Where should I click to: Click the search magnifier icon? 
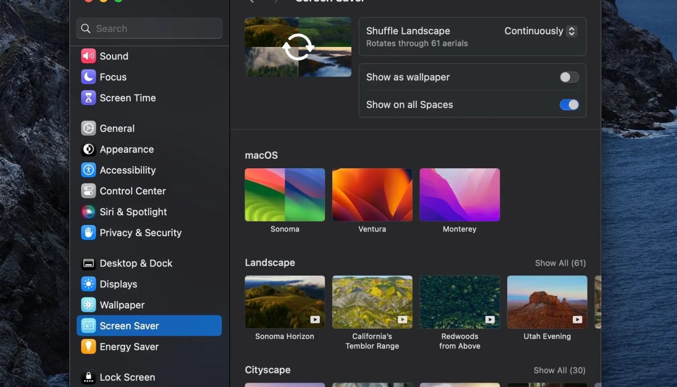[86, 29]
